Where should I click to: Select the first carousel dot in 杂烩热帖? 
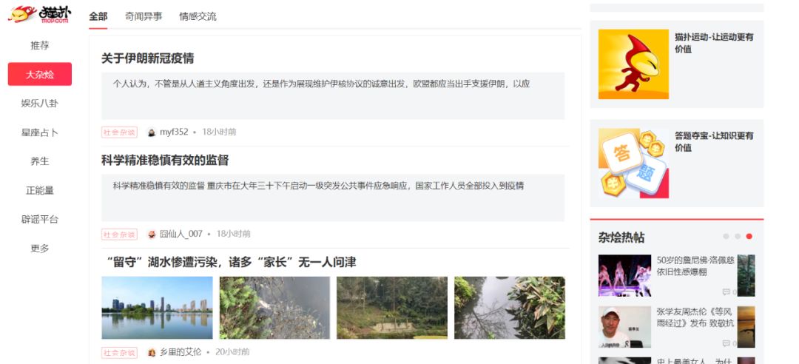click(x=726, y=237)
